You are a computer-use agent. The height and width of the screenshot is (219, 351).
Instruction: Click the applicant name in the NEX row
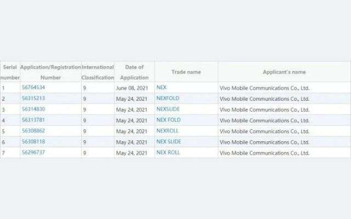264,88
